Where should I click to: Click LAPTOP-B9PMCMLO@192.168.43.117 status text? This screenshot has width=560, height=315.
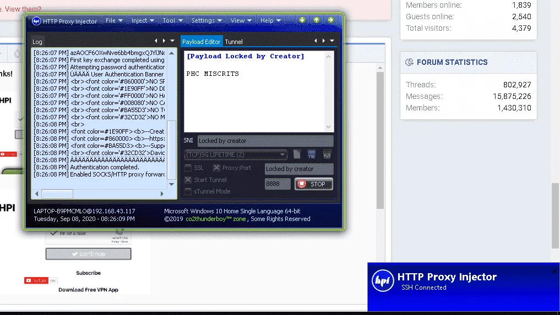84,211
